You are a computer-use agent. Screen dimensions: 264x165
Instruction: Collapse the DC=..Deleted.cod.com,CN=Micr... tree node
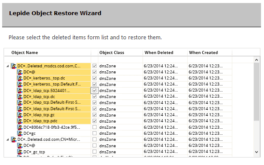pyautogui.click(x=8, y=140)
